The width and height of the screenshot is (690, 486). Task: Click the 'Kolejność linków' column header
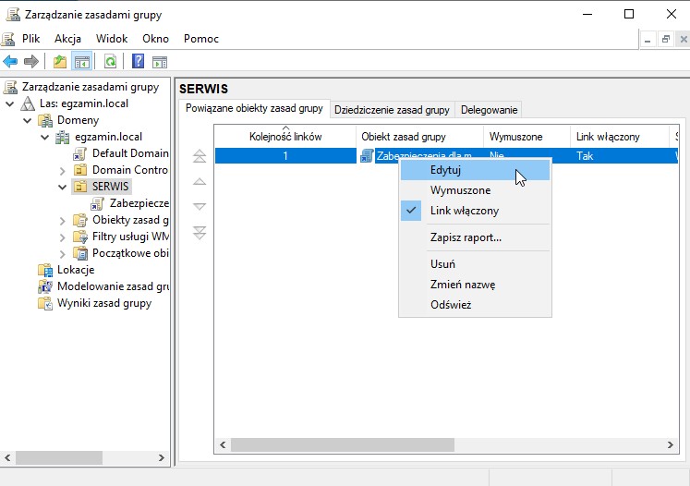click(285, 137)
